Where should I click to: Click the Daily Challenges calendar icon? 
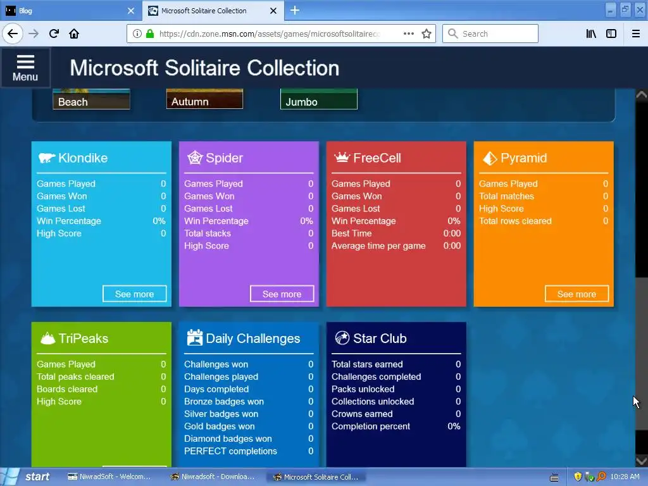pos(195,338)
